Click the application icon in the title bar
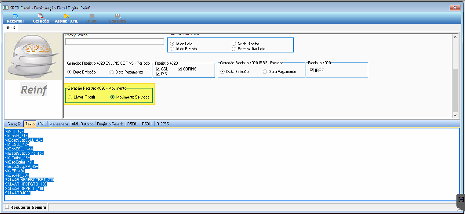 [x=6, y=8]
